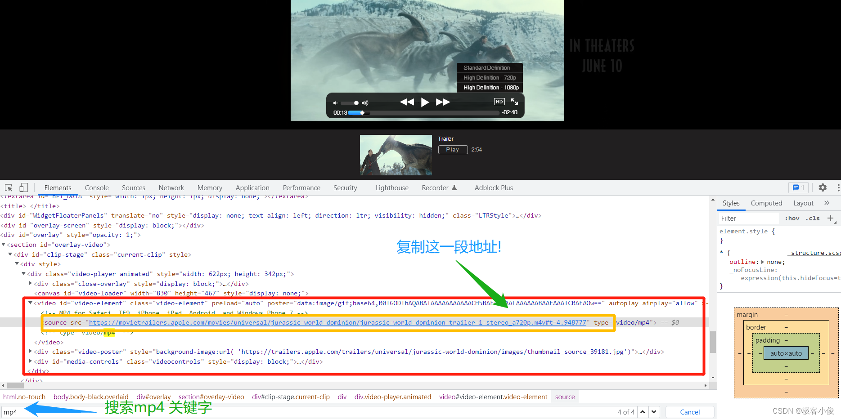Click the box model content auto×auto

786,353
